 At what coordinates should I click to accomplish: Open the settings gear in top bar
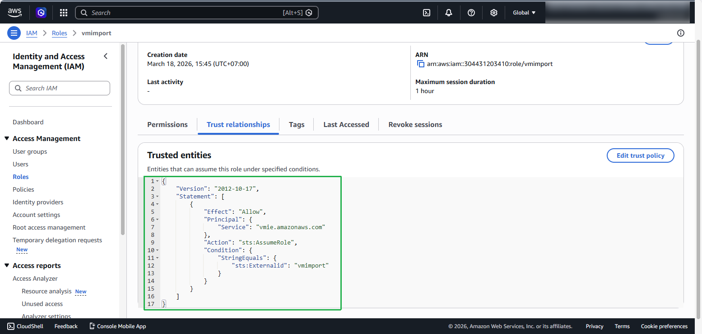[494, 13]
